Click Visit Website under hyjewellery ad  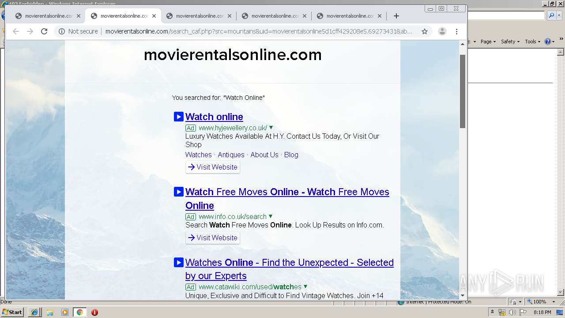(213, 167)
